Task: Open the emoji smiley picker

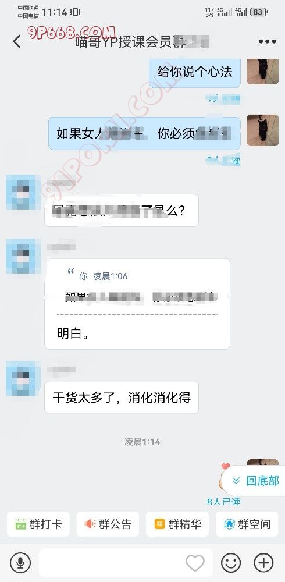Action: tap(231, 563)
